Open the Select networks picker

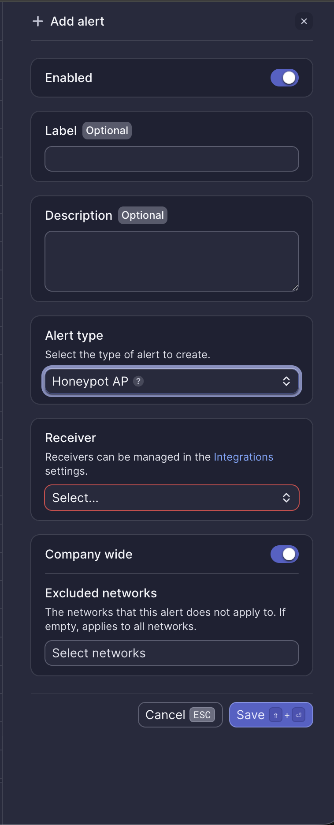172,653
